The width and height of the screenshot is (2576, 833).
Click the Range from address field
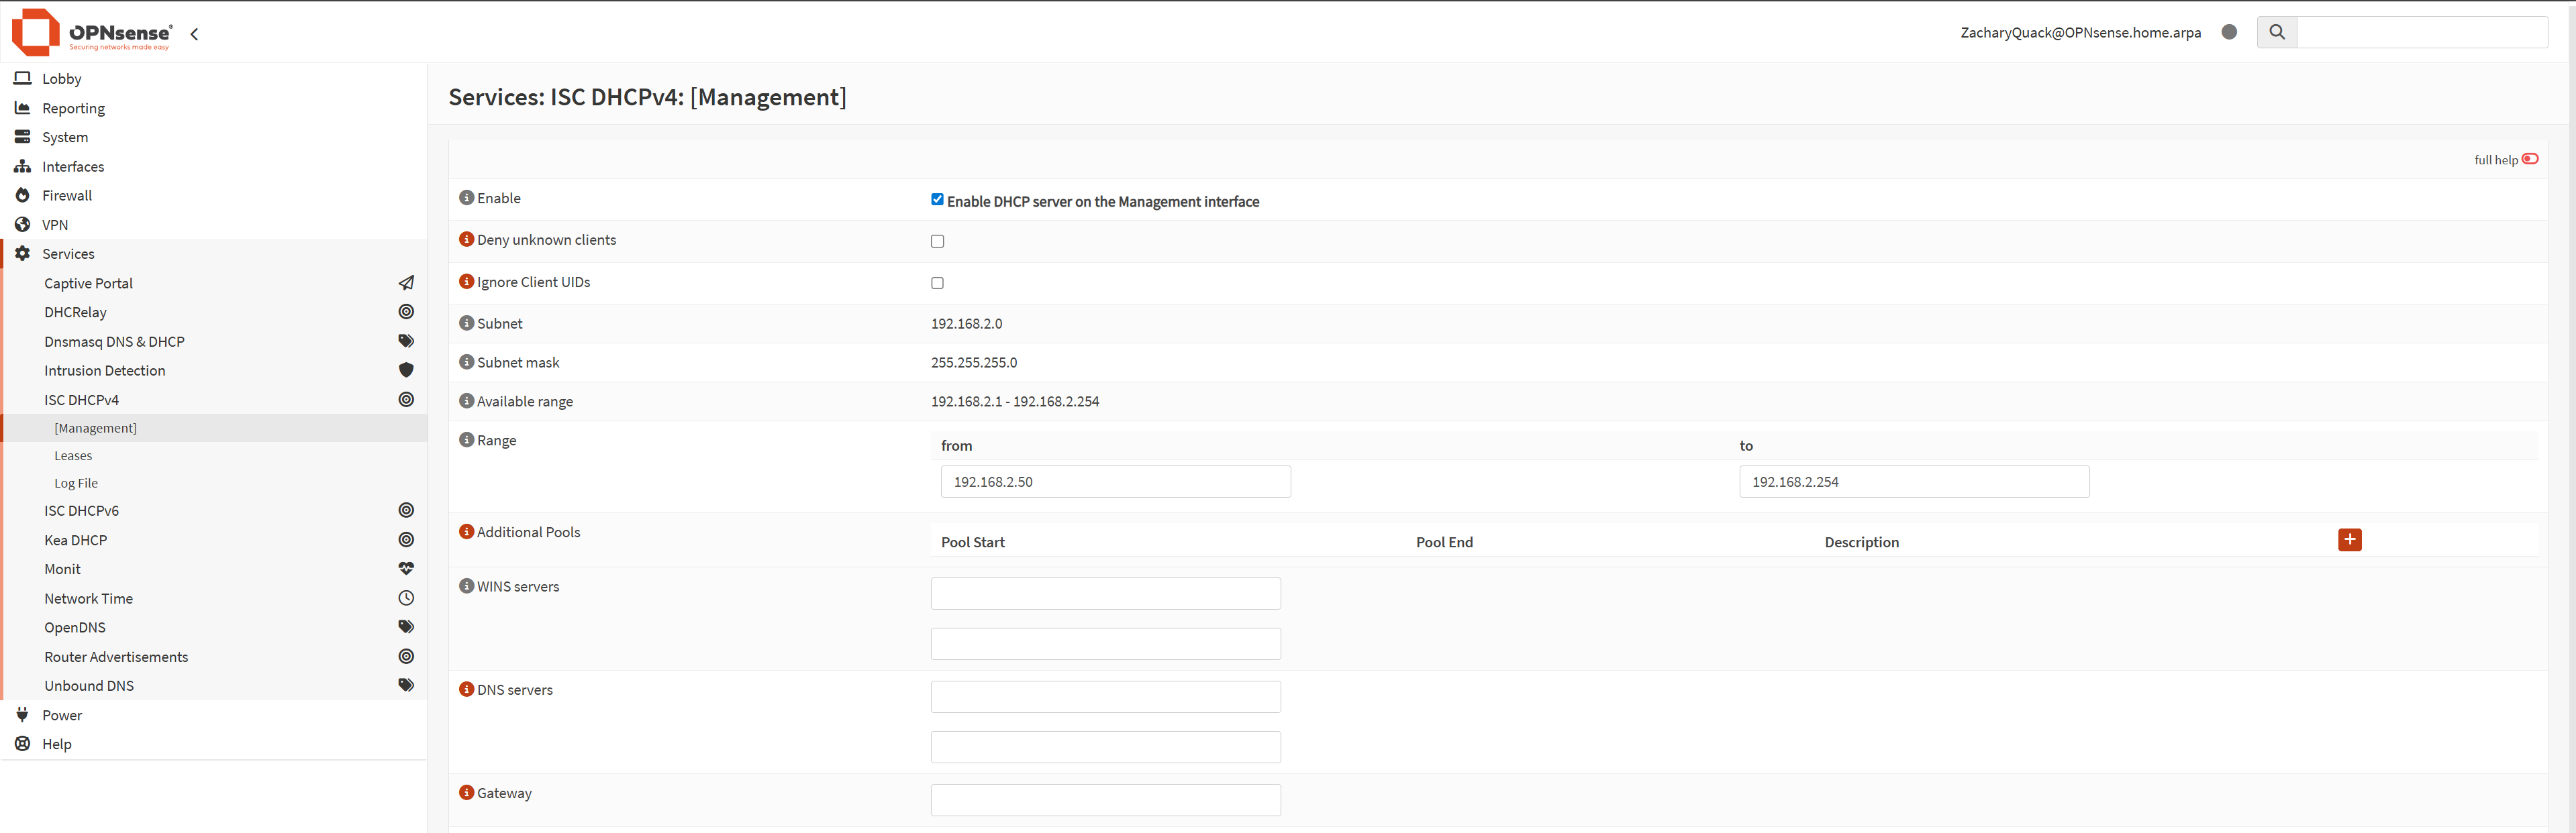pos(1115,482)
